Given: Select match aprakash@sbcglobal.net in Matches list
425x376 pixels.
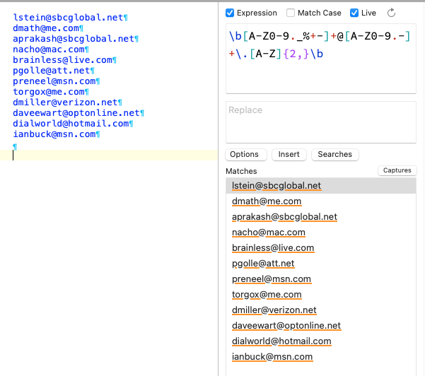Looking at the screenshot, I should [321, 217].
